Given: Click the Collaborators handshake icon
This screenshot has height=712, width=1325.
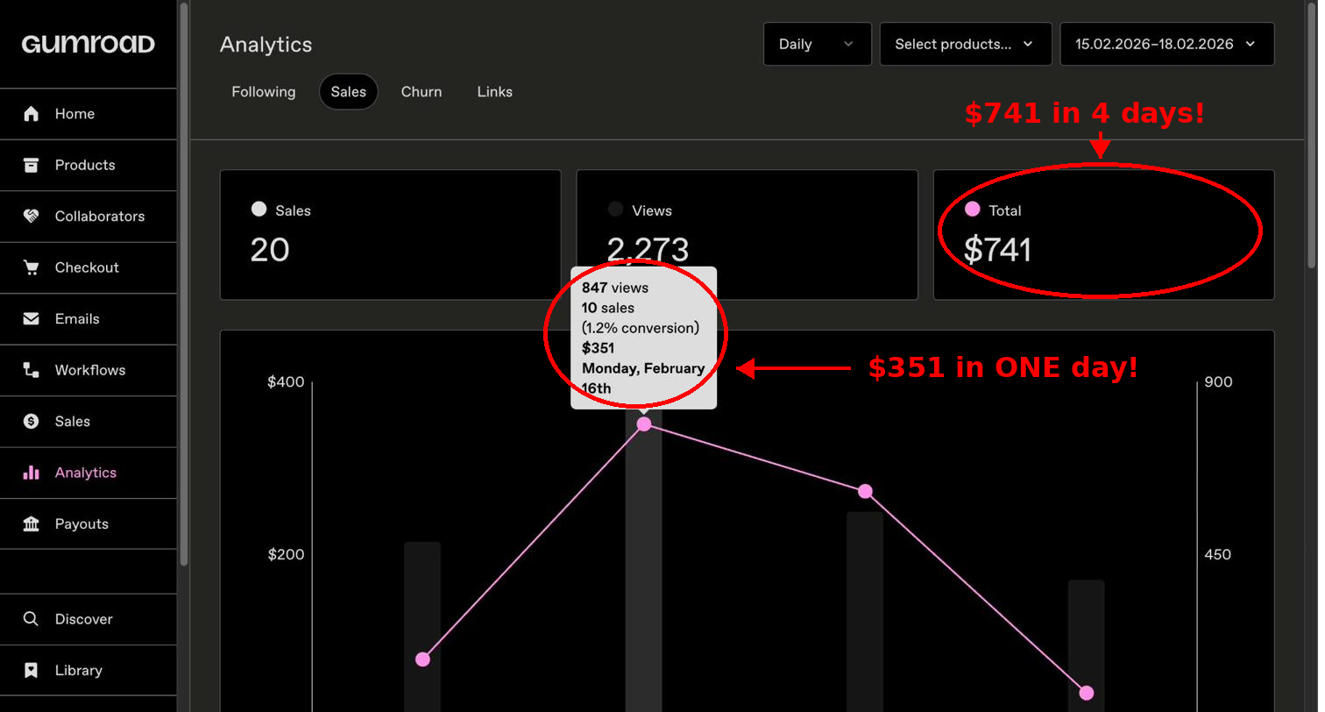Looking at the screenshot, I should click(32, 216).
